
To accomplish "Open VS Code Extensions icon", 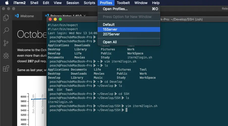I will 6,68.
